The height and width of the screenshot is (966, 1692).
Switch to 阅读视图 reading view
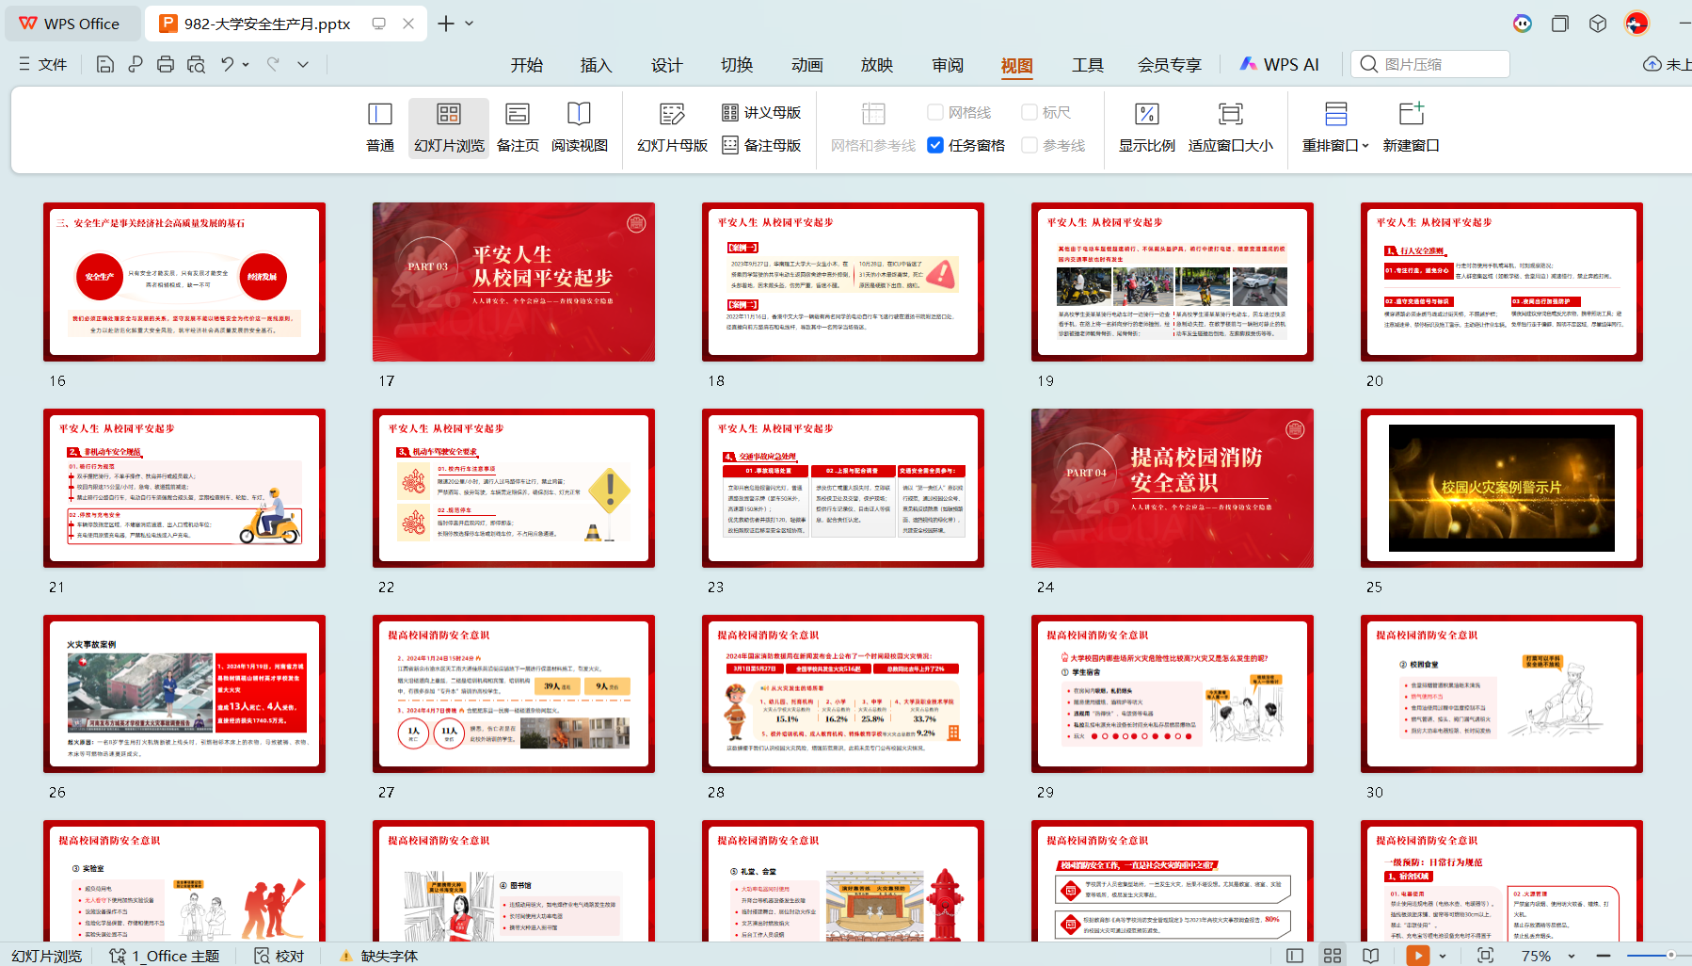coord(579,127)
